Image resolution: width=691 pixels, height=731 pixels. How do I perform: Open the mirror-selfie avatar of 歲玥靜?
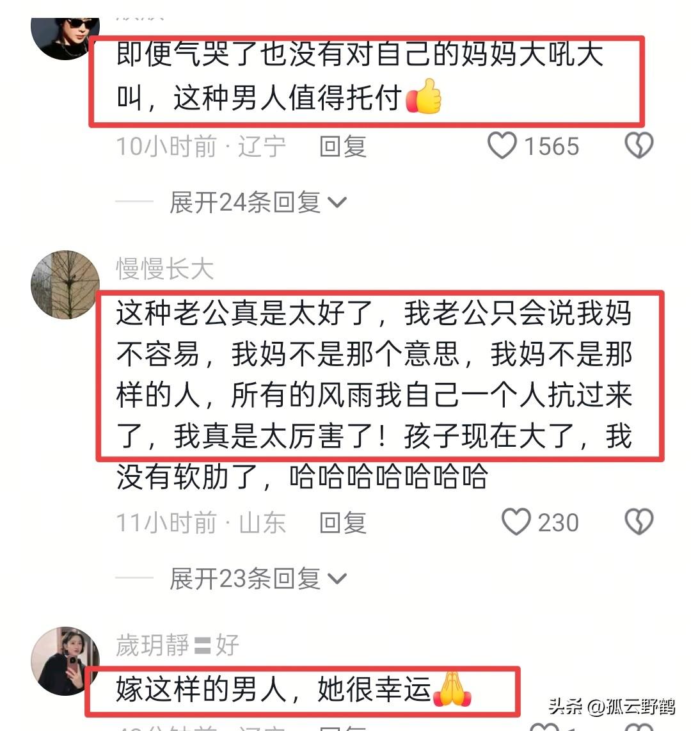tap(65, 661)
